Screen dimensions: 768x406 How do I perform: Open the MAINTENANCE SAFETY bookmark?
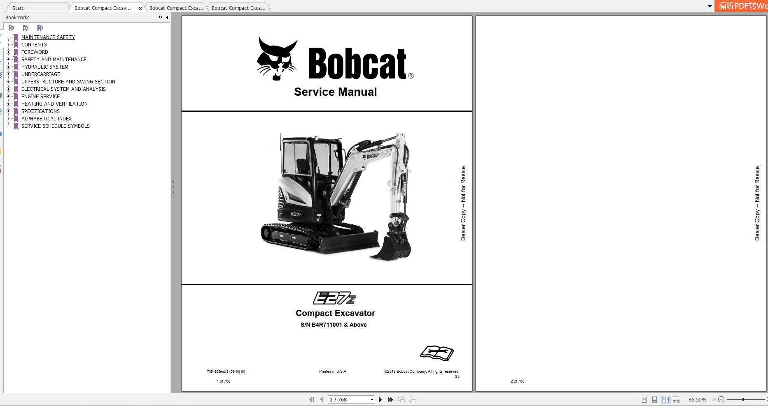[48, 37]
